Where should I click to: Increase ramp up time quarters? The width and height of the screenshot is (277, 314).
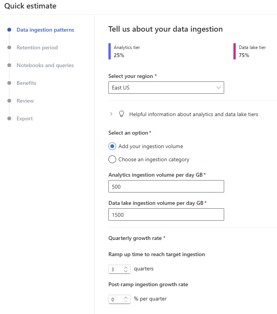click(126, 267)
